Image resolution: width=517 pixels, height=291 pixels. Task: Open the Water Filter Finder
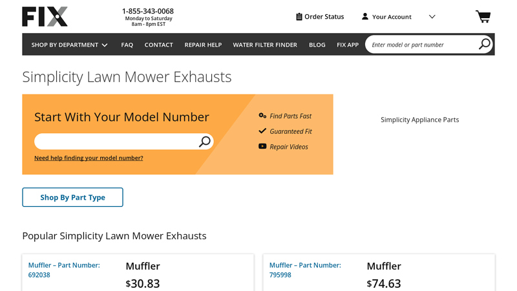tap(265, 45)
